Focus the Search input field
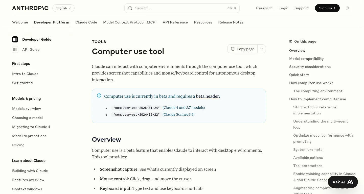 (179, 8)
